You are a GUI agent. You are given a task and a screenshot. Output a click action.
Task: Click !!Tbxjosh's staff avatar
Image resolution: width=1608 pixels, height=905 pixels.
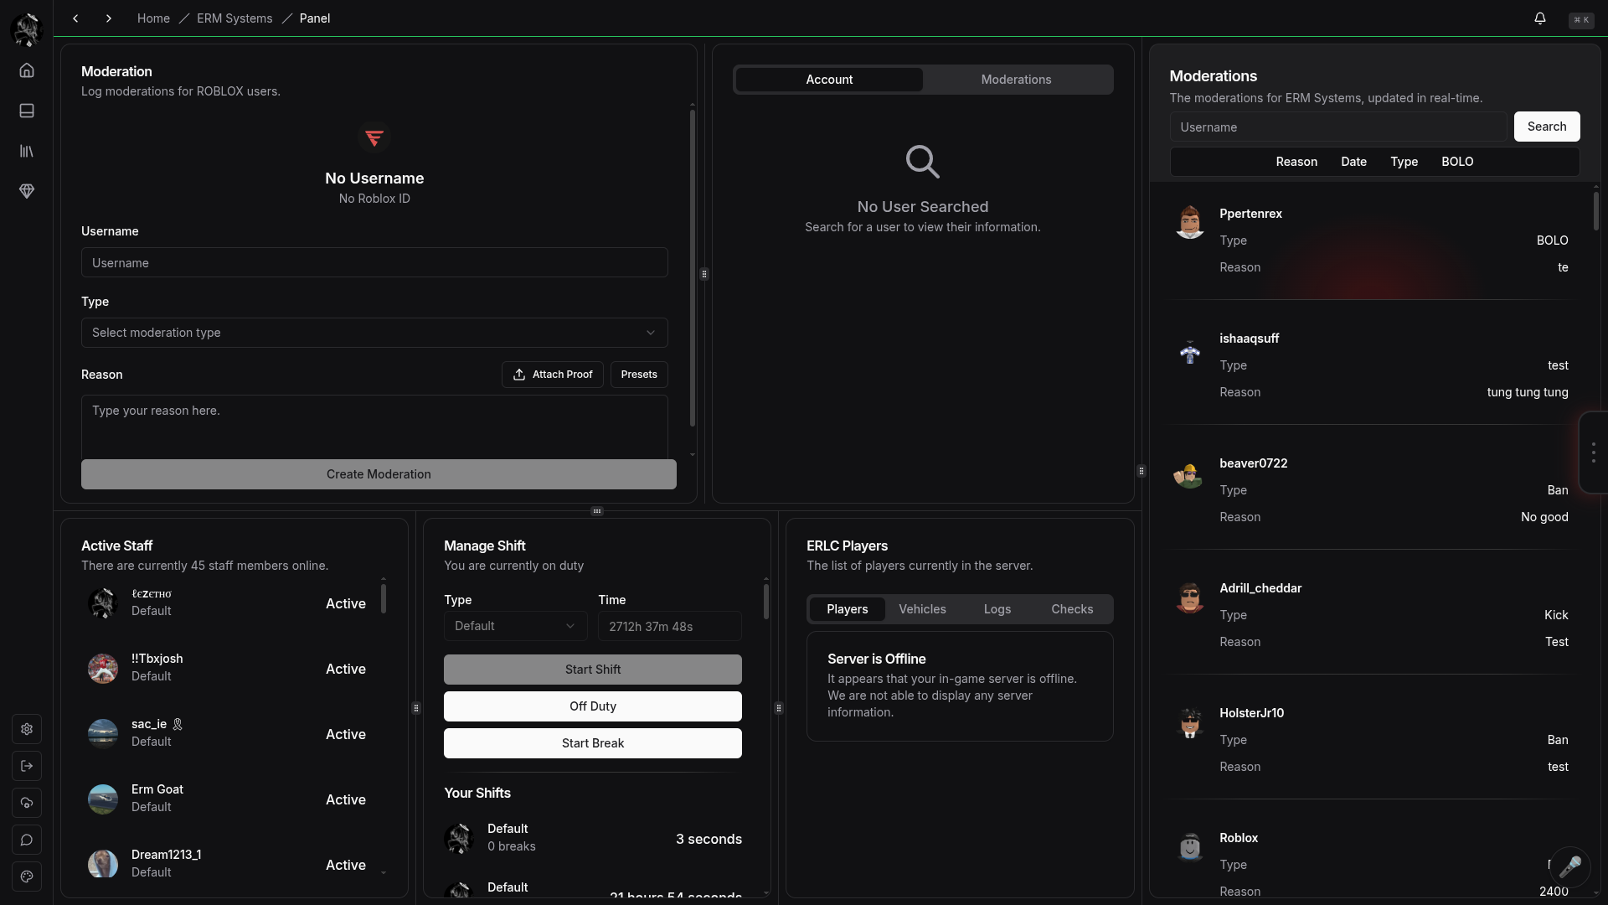coord(103,668)
